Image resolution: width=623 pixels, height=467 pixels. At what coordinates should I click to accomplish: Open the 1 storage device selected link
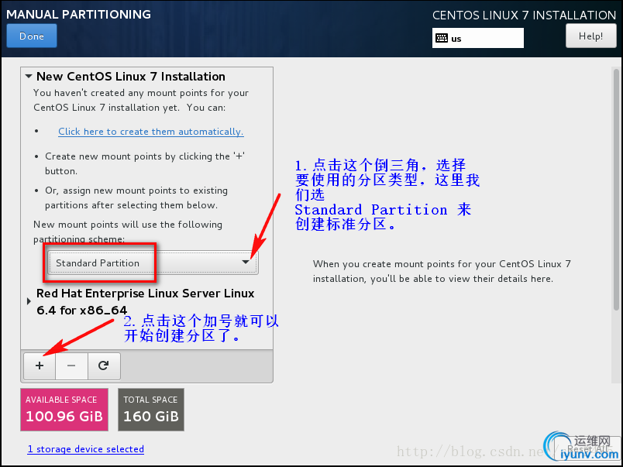(x=86, y=449)
